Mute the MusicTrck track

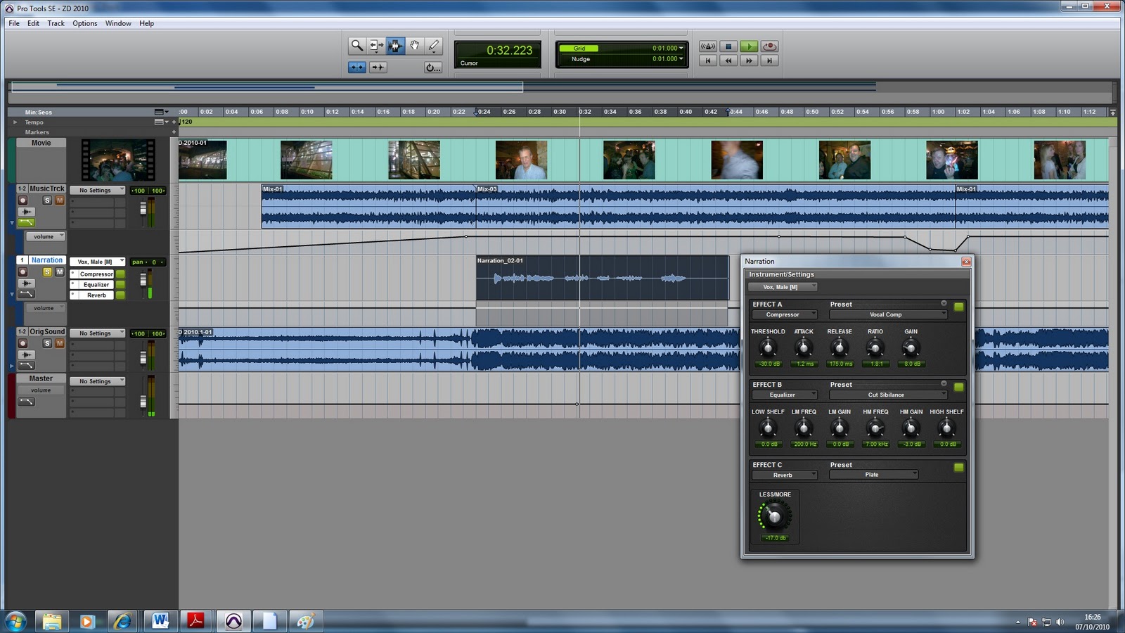click(60, 201)
